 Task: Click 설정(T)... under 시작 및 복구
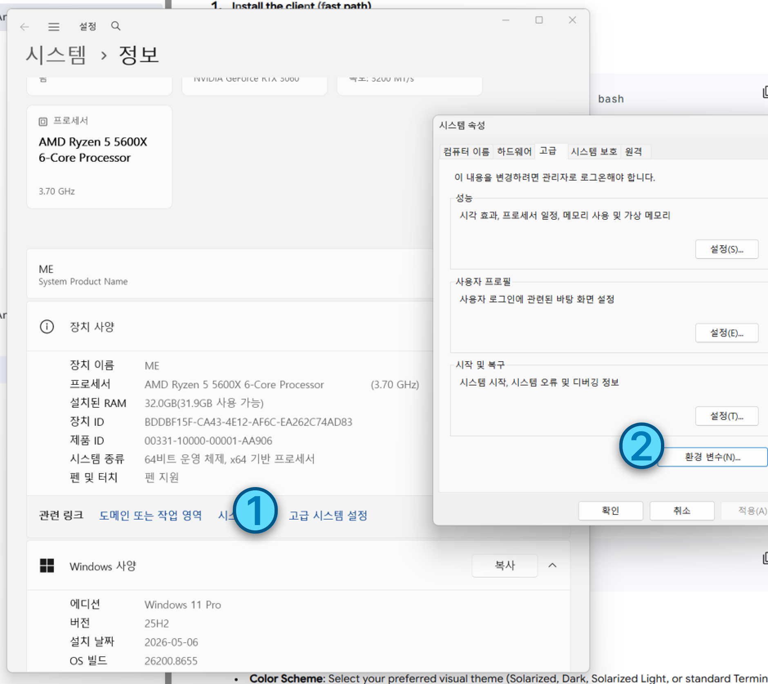pos(727,416)
